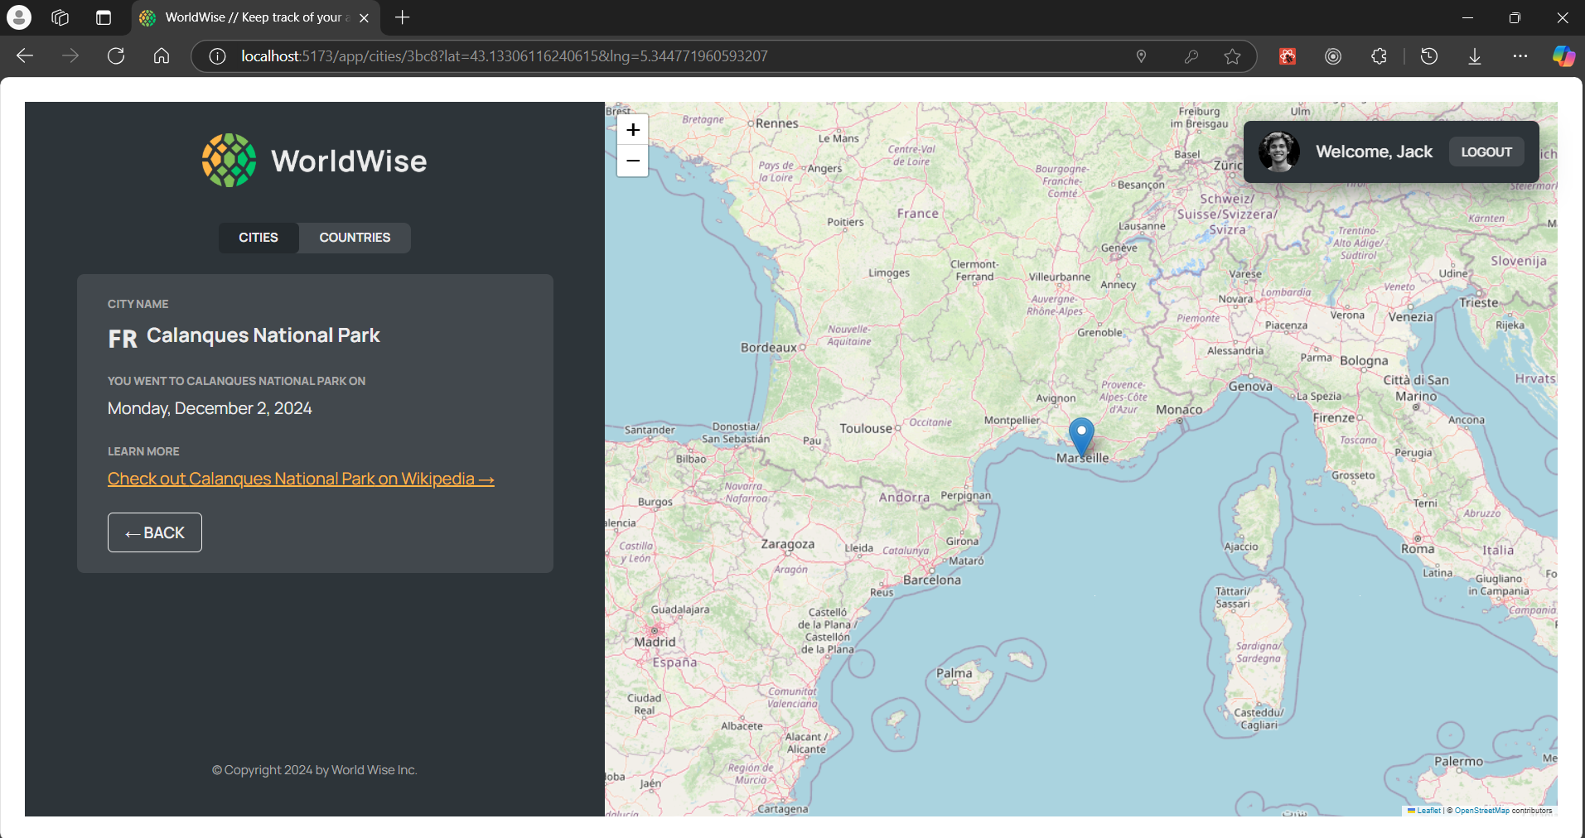Open the Leaflet attribution link
1585x838 pixels.
1428,811
